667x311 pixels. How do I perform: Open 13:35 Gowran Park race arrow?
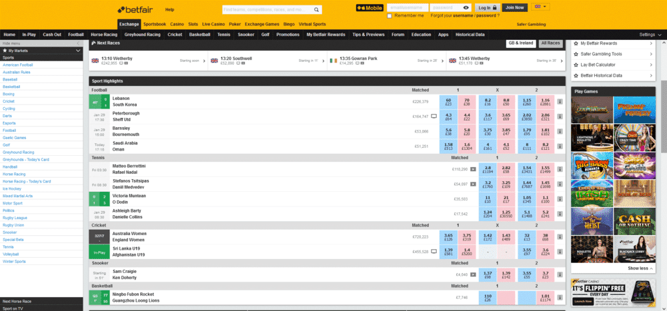(442, 61)
